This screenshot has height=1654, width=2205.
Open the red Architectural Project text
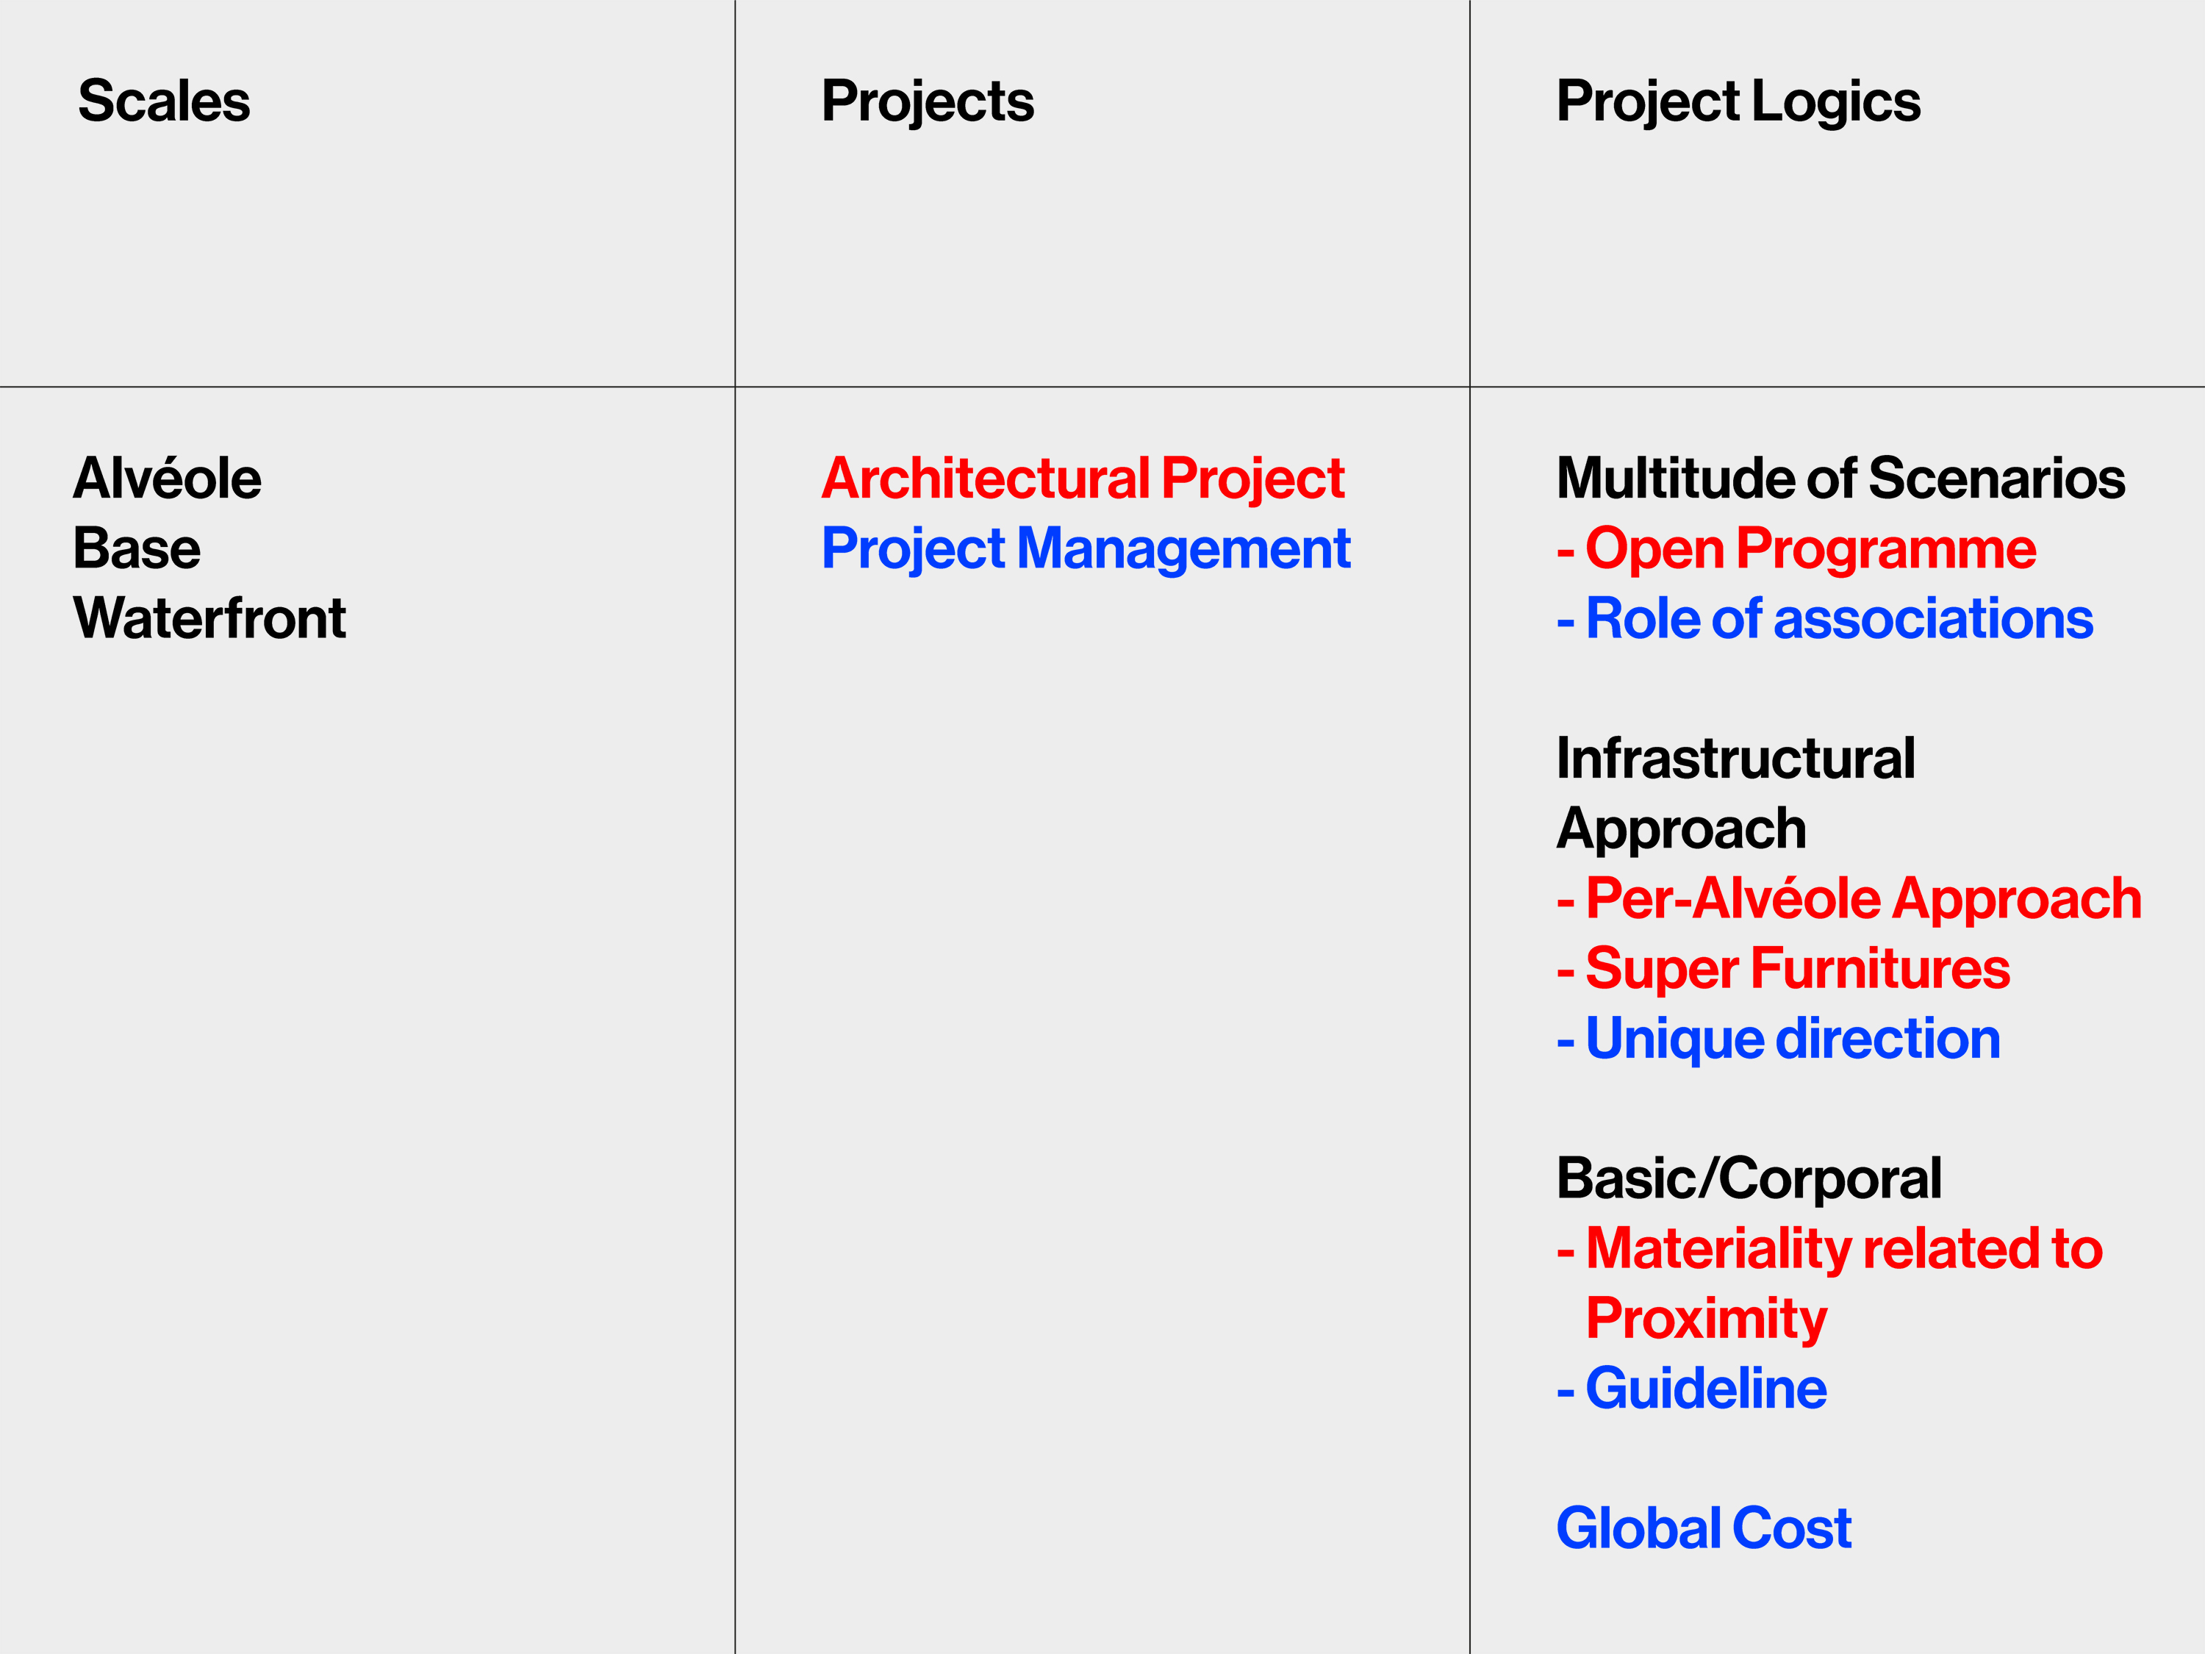[x=1083, y=479]
